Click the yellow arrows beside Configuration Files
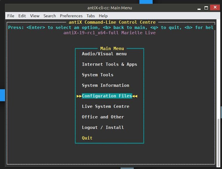This screenshot has height=169, width=222. (79, 96)
